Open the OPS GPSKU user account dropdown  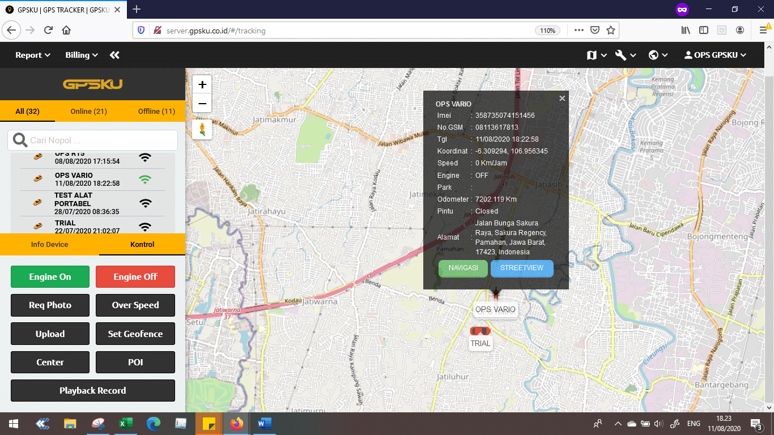coord(715,55)
